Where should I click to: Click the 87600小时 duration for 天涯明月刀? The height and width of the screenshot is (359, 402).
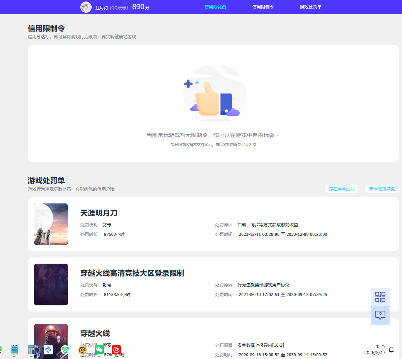(114, 234)
